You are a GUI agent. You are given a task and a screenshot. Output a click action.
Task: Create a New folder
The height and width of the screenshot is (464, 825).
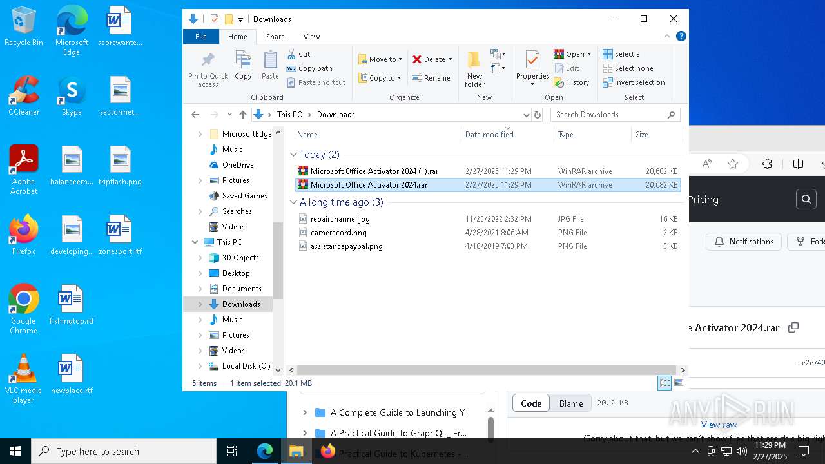point(474,69)
